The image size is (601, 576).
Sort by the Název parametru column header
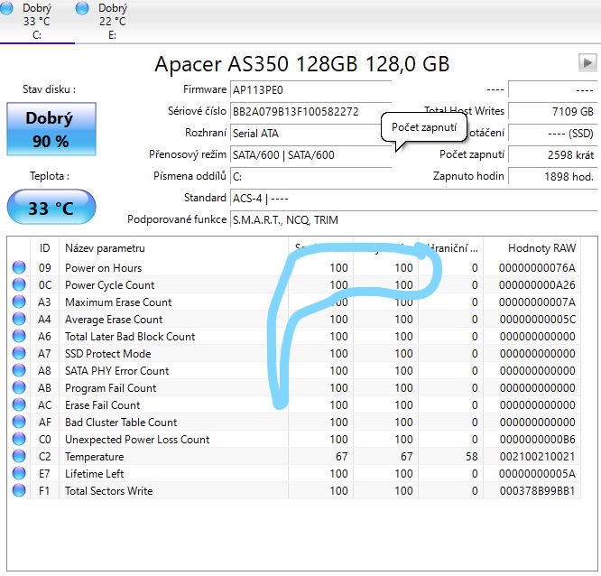171,247
